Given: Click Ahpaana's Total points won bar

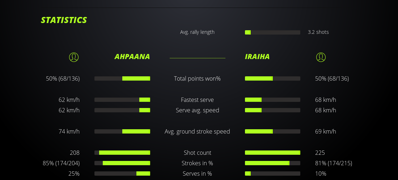Looking at the screenshot, I should (x=122, y=78).
